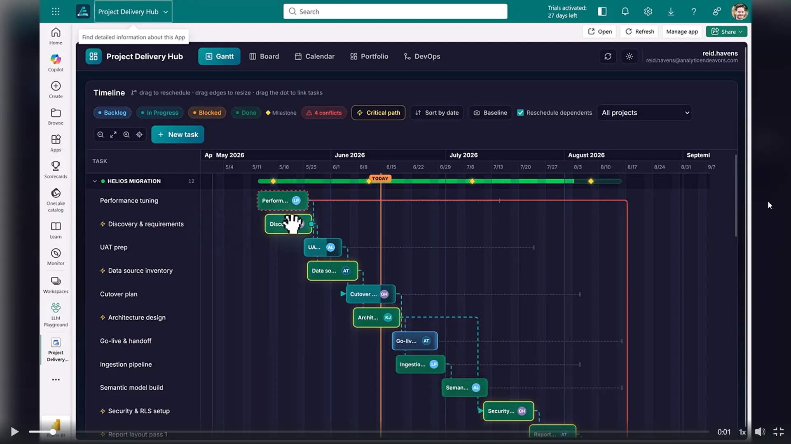Toggle the Baseline view
This screenshot has width=791, height=444.
pyautogui.click(x=490, y=113)
